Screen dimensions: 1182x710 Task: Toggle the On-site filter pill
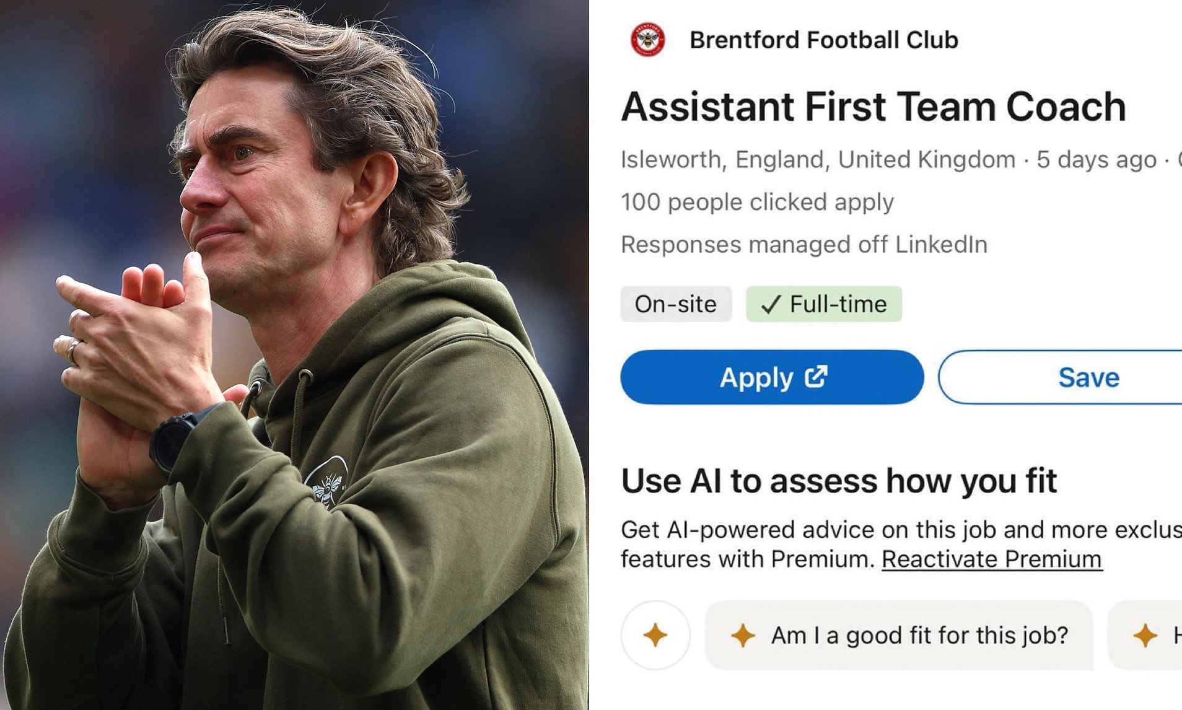(x=675, y=304)
